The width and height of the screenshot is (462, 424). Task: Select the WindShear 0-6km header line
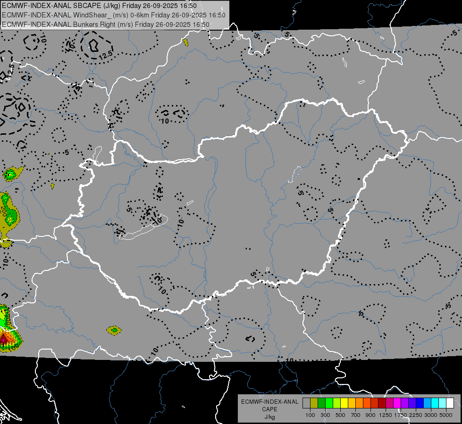(x=114, y=15)
